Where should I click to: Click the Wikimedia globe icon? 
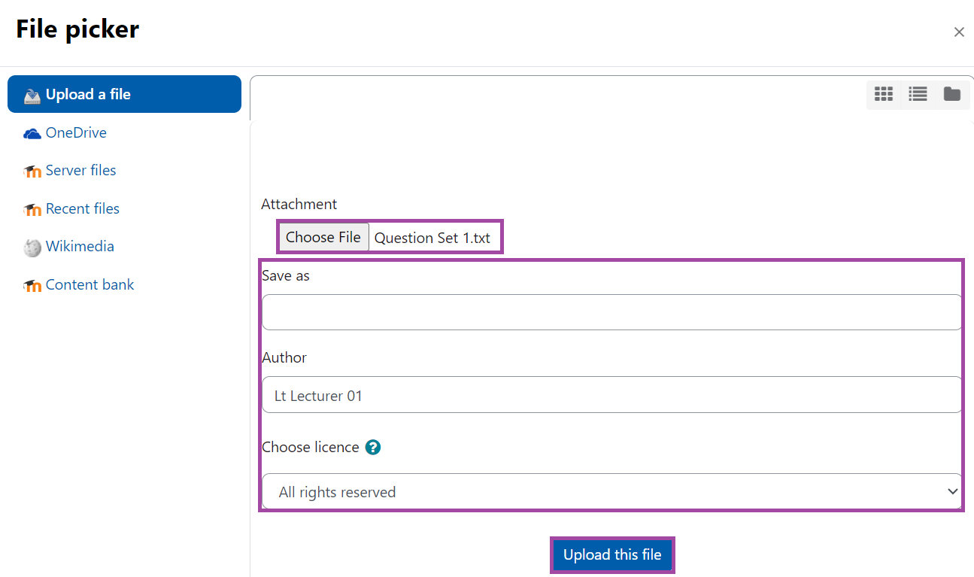(32, 248)
